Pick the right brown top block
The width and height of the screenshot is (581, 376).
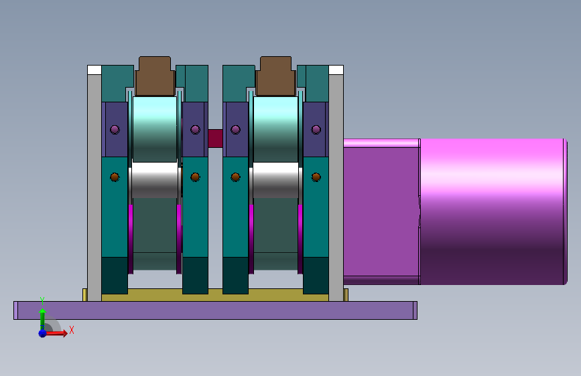275,76
